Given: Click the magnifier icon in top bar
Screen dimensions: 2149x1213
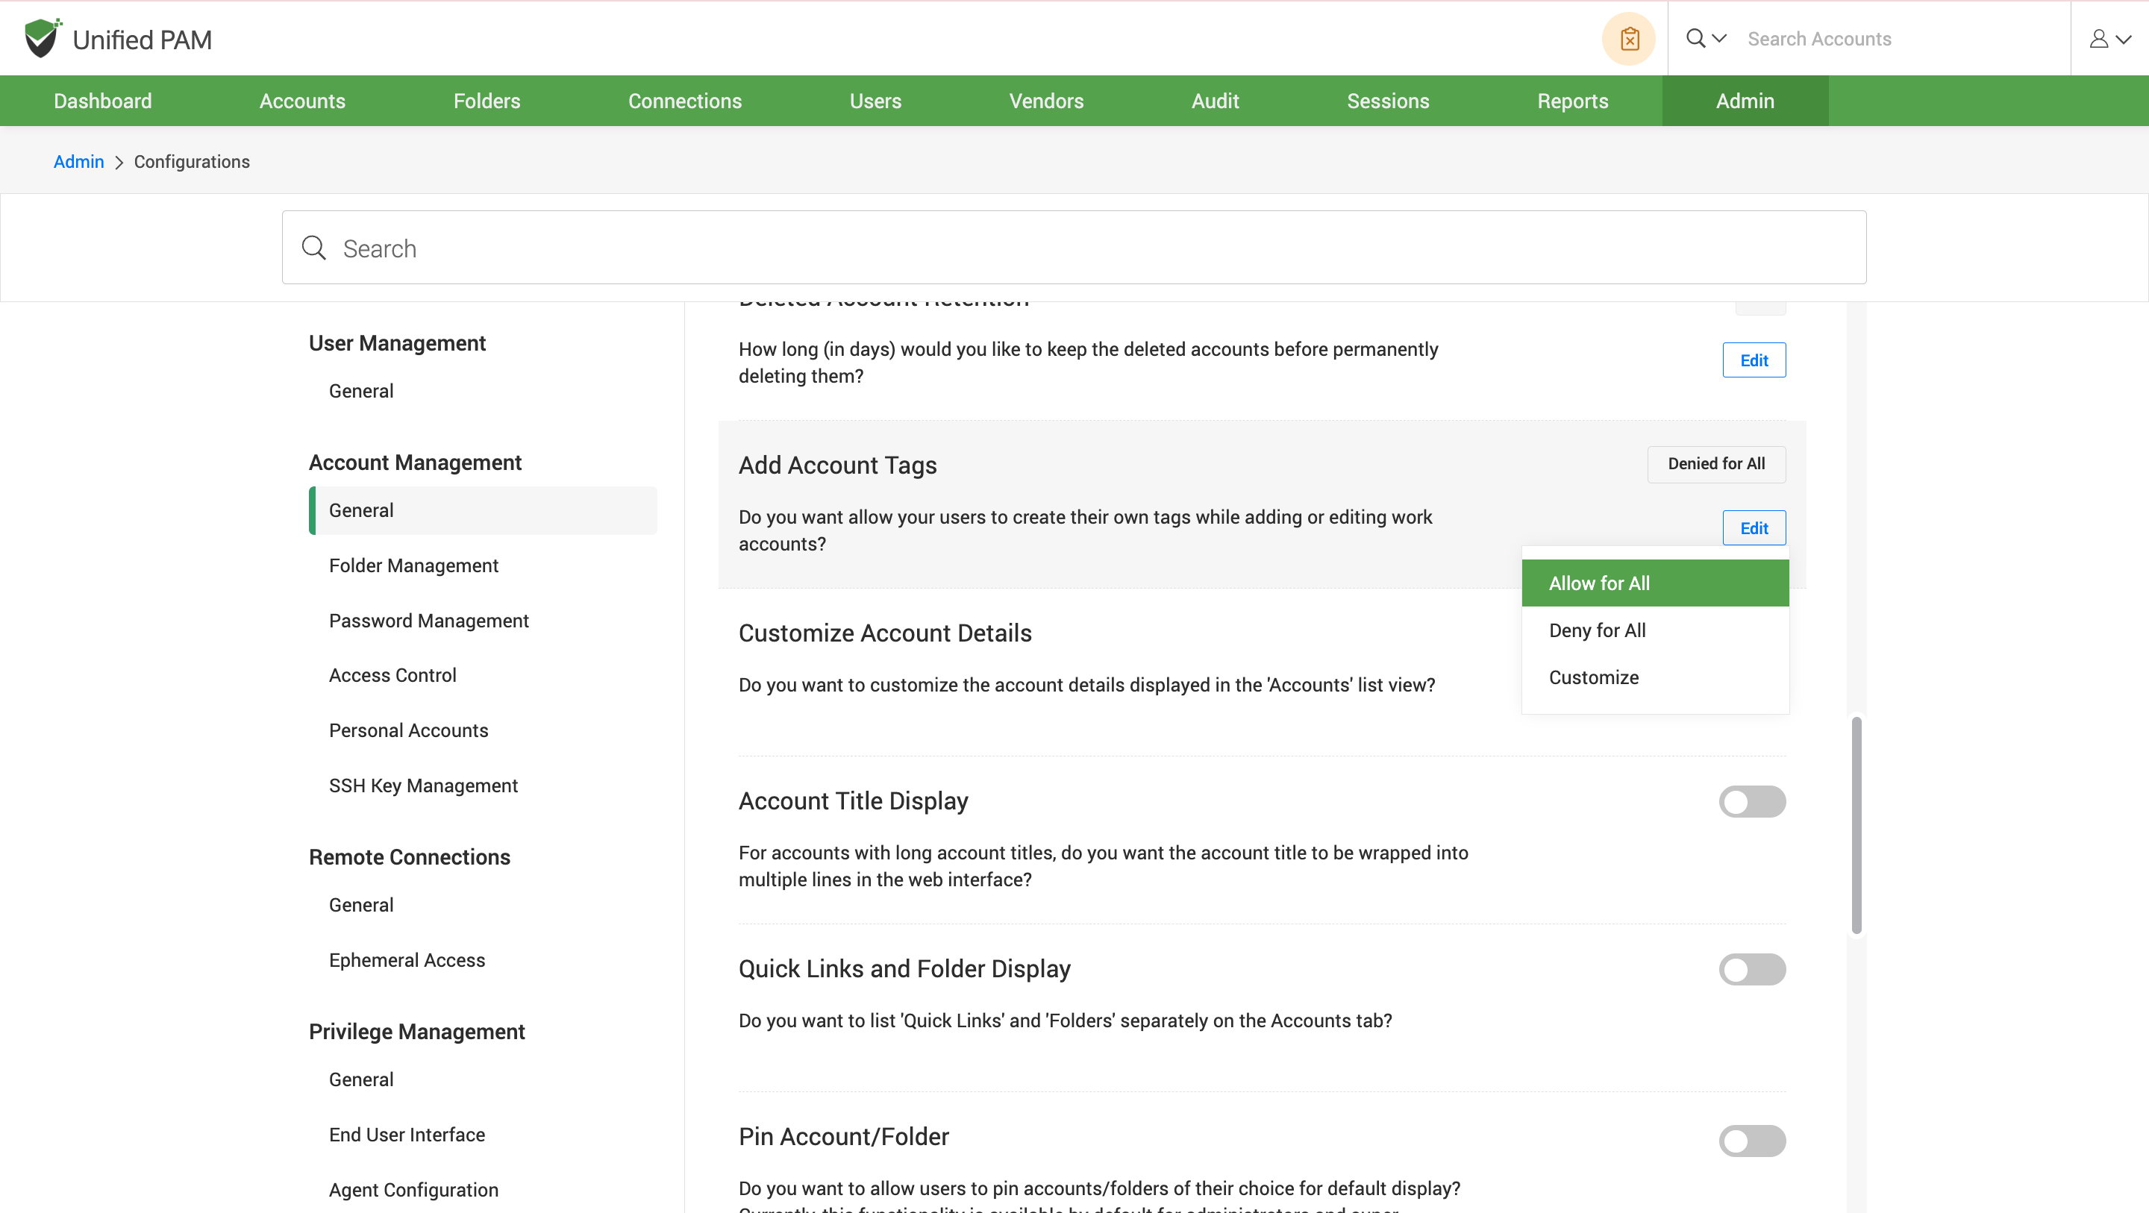Looking at the screenshot, I should 1695,38.
